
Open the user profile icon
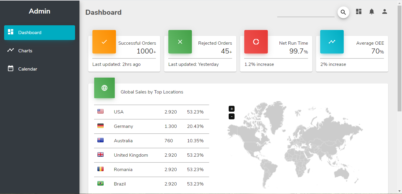(385, 11)
